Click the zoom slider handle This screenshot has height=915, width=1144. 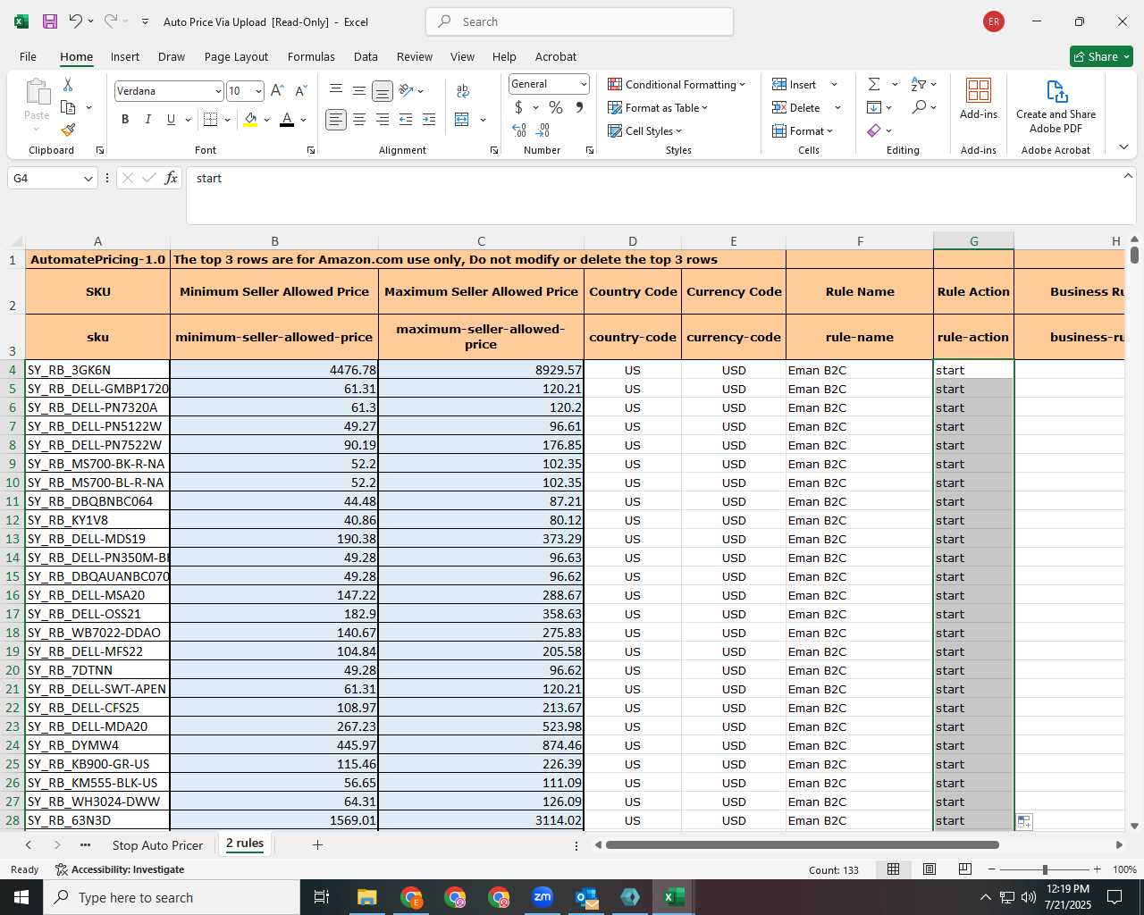coord(1045,869)
